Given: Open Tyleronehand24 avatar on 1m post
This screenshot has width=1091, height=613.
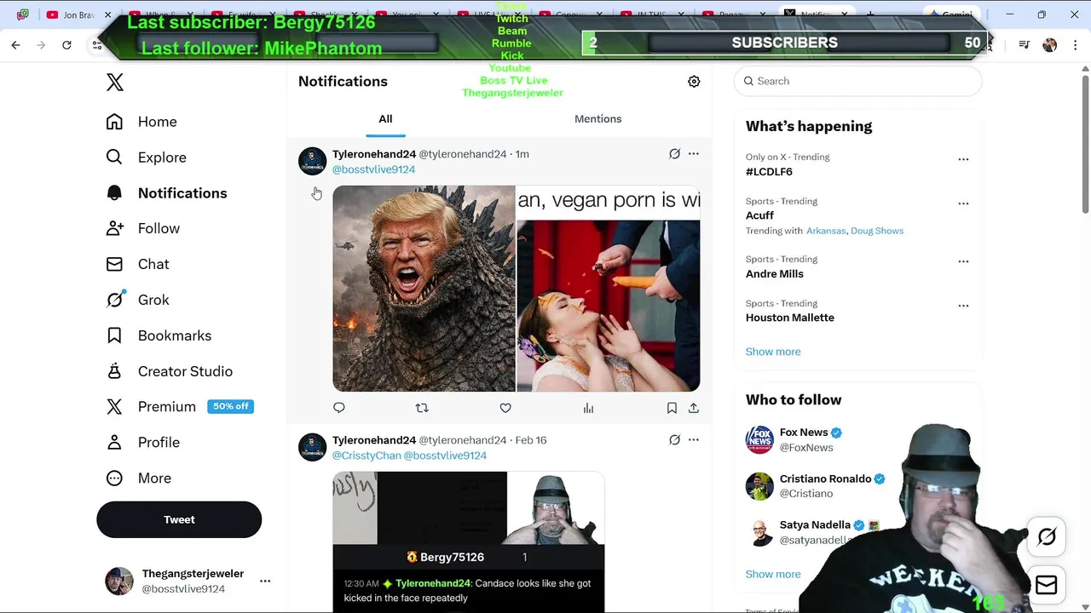Looking at the screenshot, I should (x=312, y=161).
